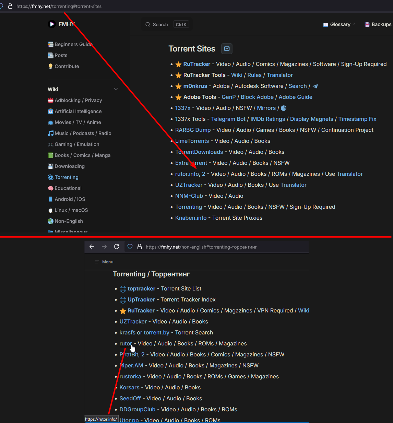
Task: Open Non-English page in sidebar
Action: (x=65, y=221)
